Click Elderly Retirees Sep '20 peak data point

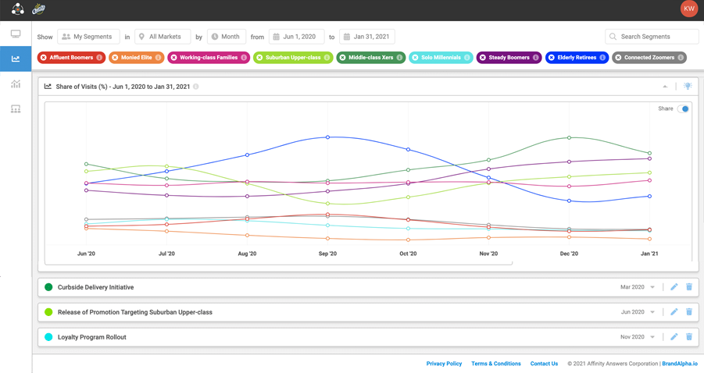click(x=327, y=137)
